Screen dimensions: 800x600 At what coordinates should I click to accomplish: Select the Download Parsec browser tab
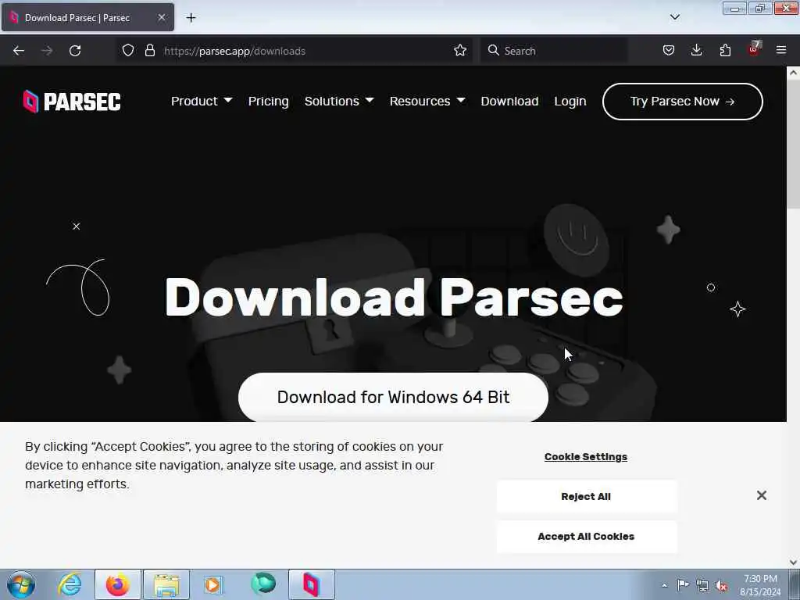click(87, 18)
